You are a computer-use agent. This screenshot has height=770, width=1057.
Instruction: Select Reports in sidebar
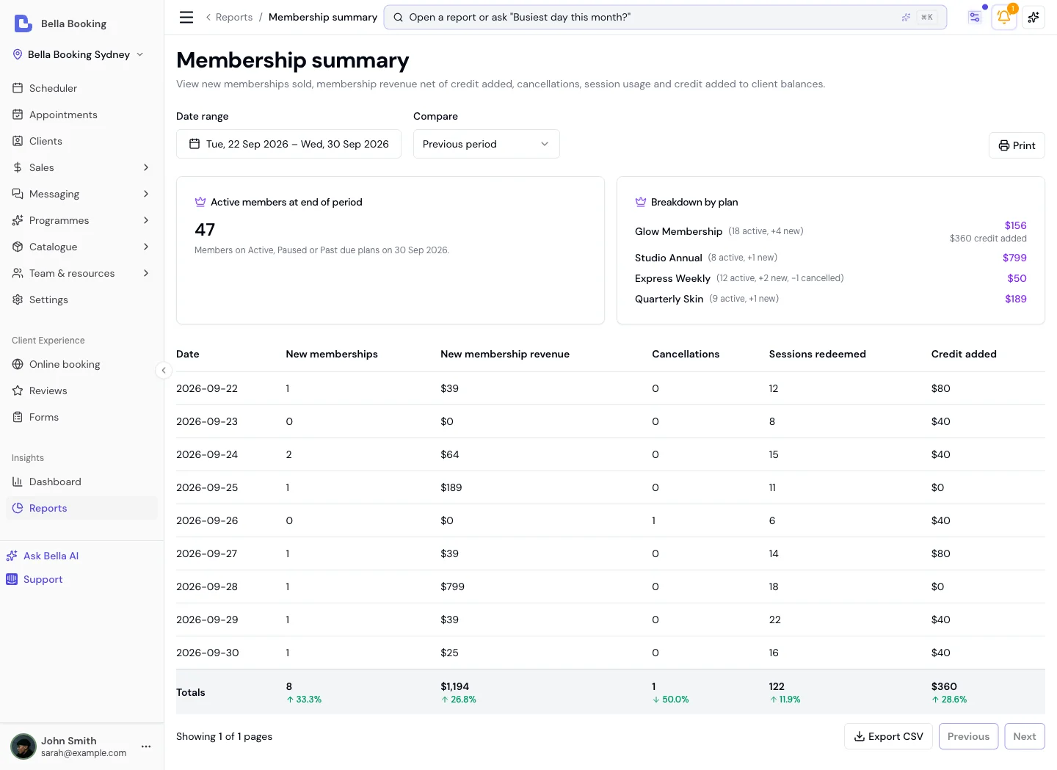coord(81,508)
